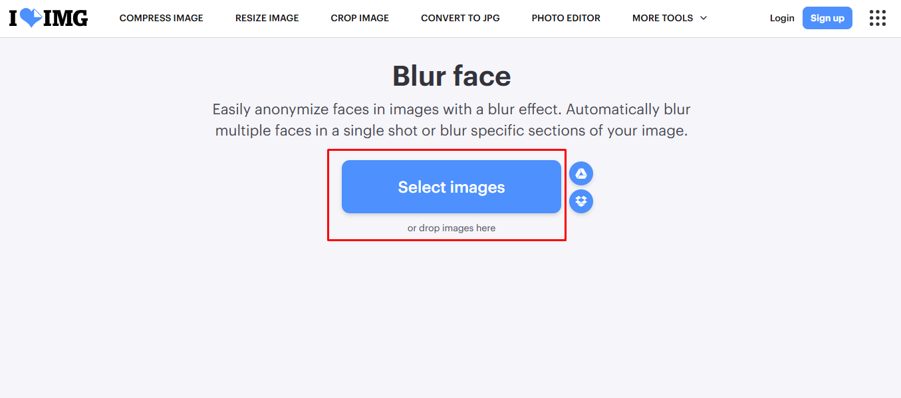
Task: Go to the COMPRESS IMAGE tool
Action: point(161,18)
